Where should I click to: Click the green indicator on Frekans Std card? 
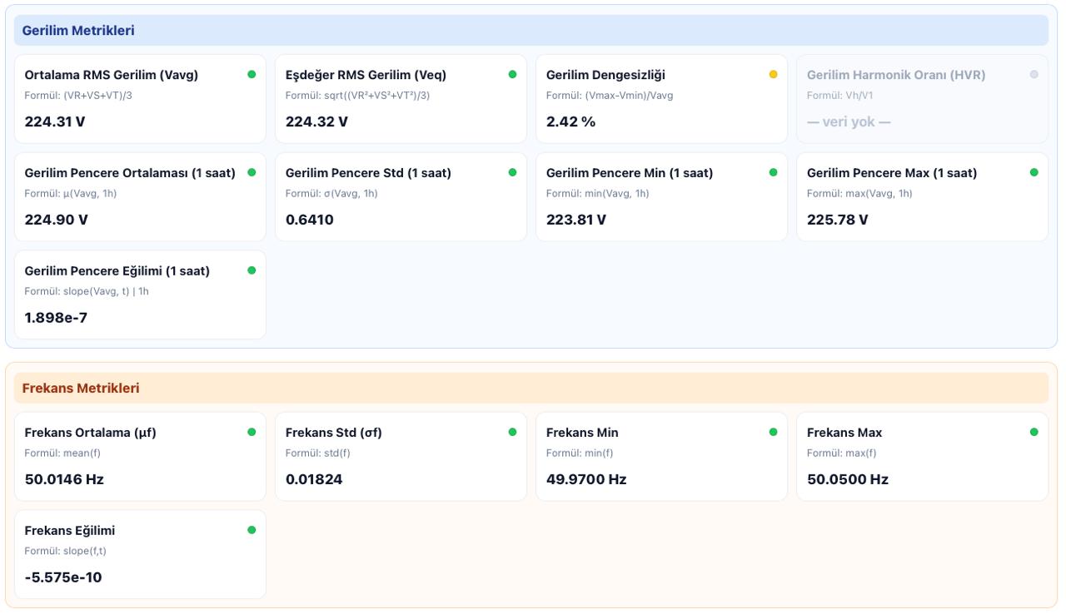pos(512,433)
